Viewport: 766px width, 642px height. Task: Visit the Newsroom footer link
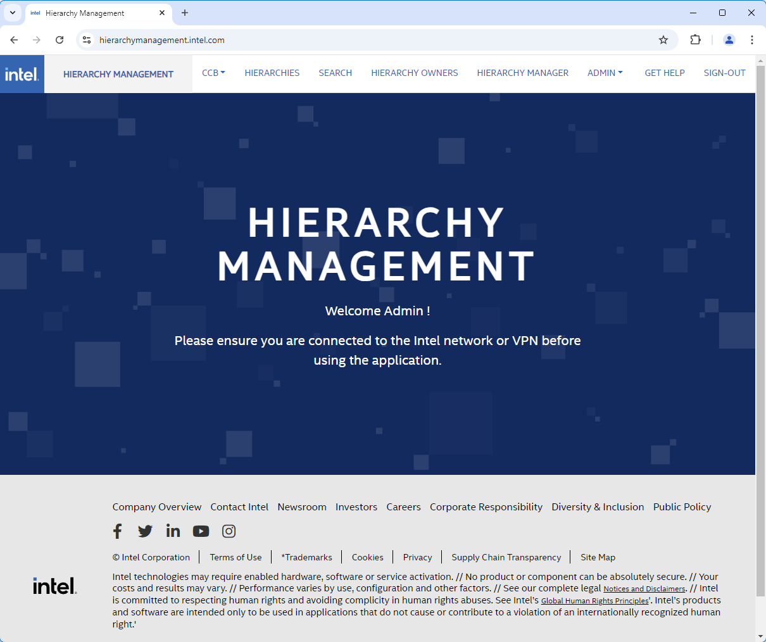click(x=302, y=507)
